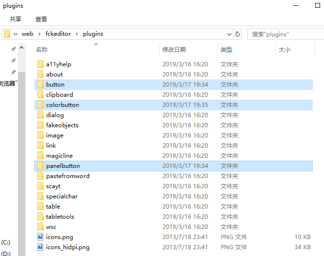Image resolution: width=324 pixels, height=256 pixels.
Task: Click the dialog folder icon
Action: (x=40, y=115)
